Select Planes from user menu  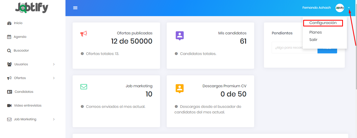tap(315, 32)
